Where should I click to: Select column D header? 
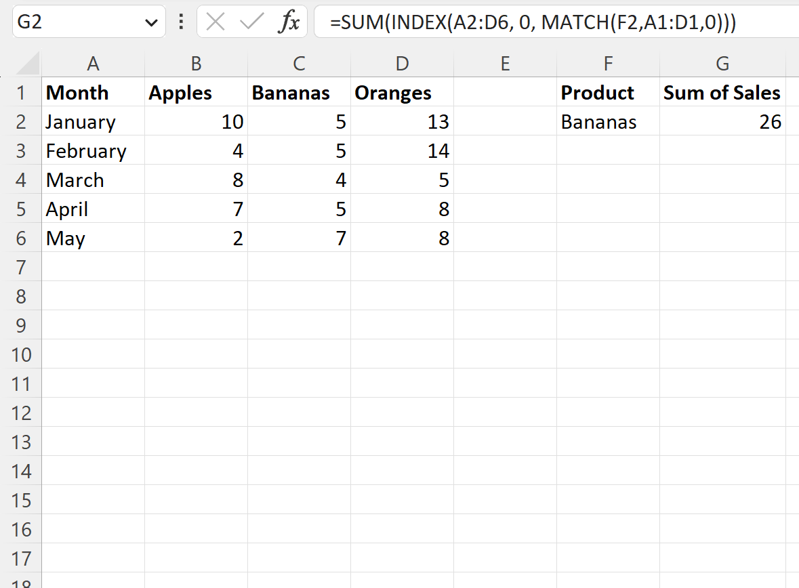[x=402, y=64]
